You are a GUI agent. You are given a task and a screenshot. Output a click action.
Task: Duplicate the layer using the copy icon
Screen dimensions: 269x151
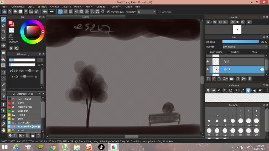pyautogui.click(x=238, y=79)
